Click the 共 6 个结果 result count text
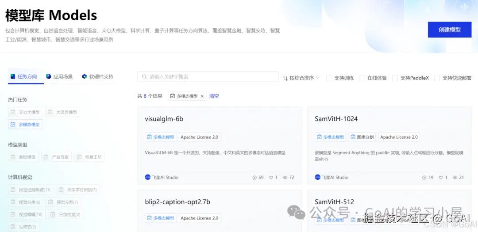The image size is (478, 232). pyautogui.click(x=150, y=96)
